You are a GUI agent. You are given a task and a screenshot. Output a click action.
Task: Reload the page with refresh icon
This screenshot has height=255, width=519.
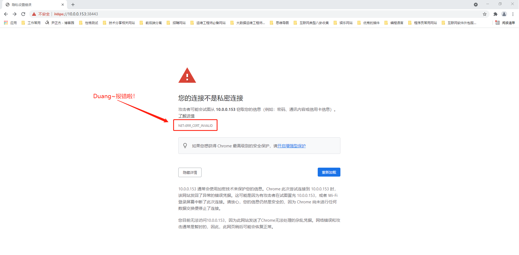23,14
